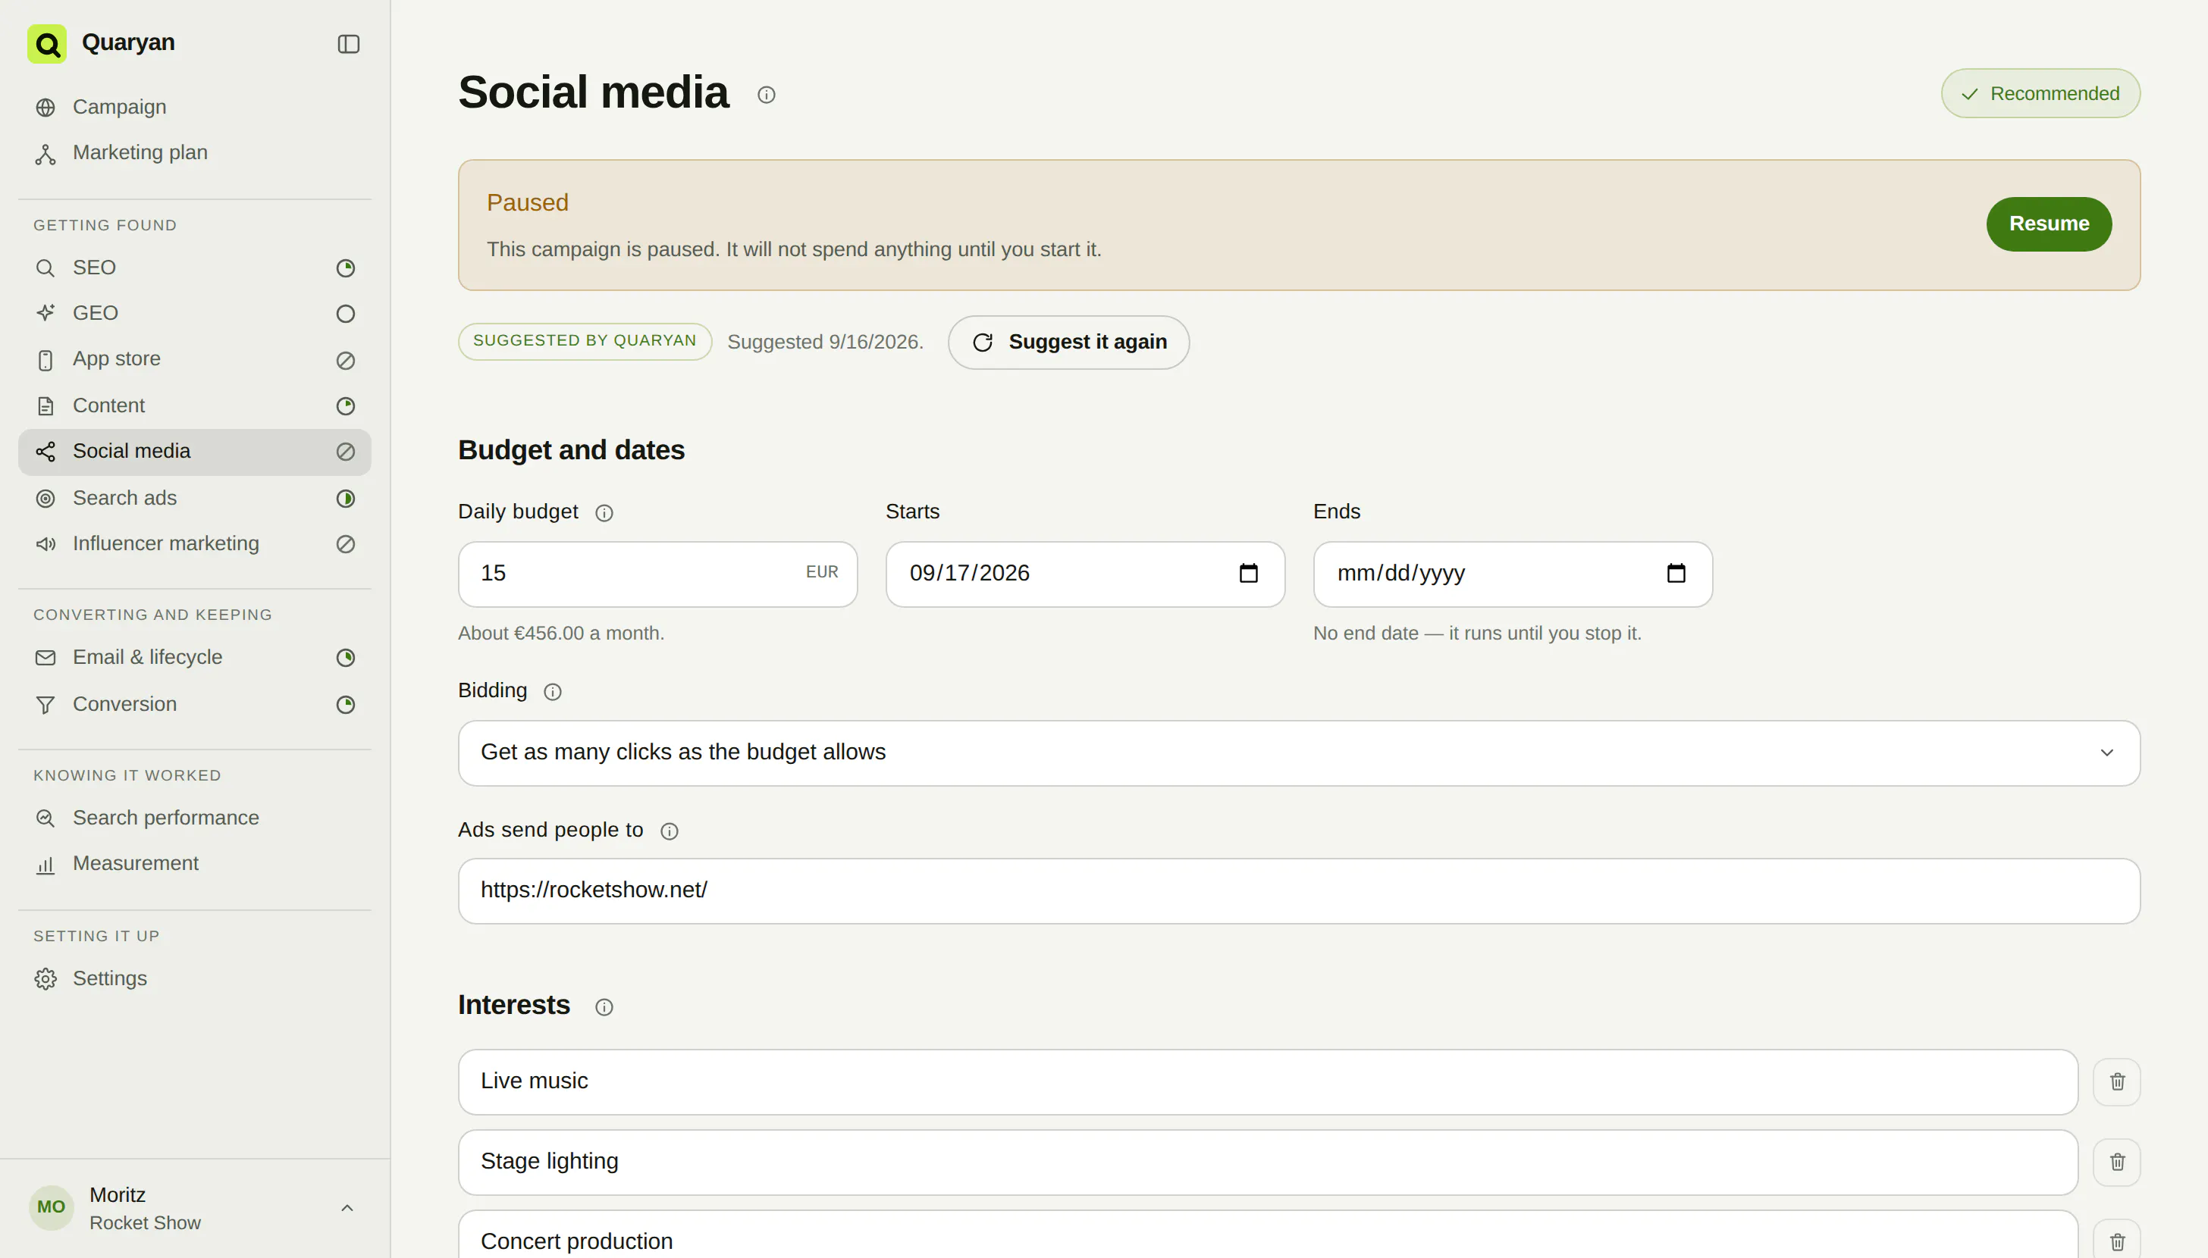Open the Ends date calendar picker

pyautogui.click(x=1676, y=574)
